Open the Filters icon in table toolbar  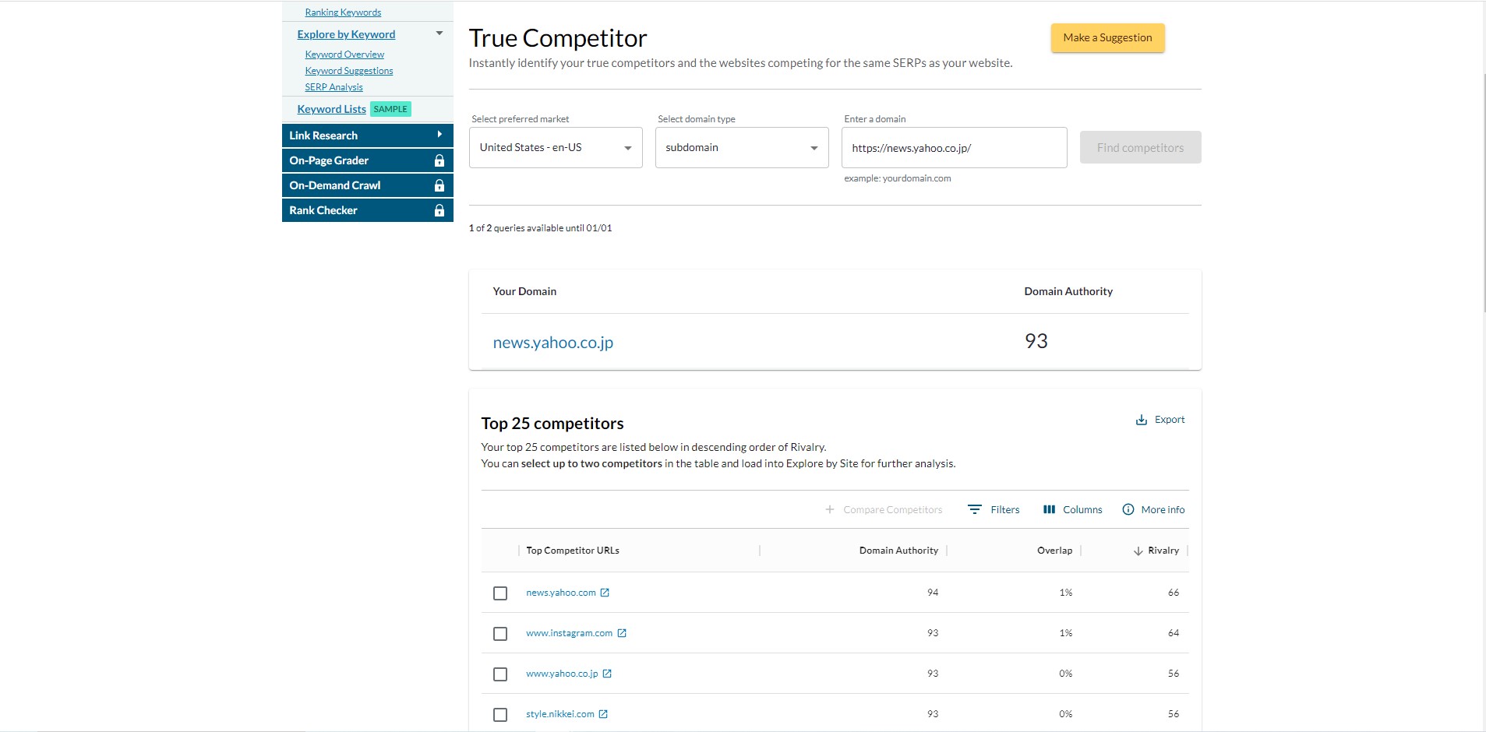[x=974, y=509]
